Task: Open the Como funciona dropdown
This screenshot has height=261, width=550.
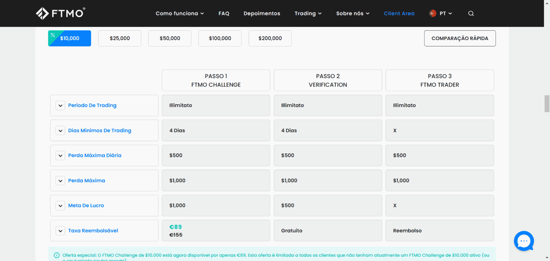Action: tap(180, 13)
